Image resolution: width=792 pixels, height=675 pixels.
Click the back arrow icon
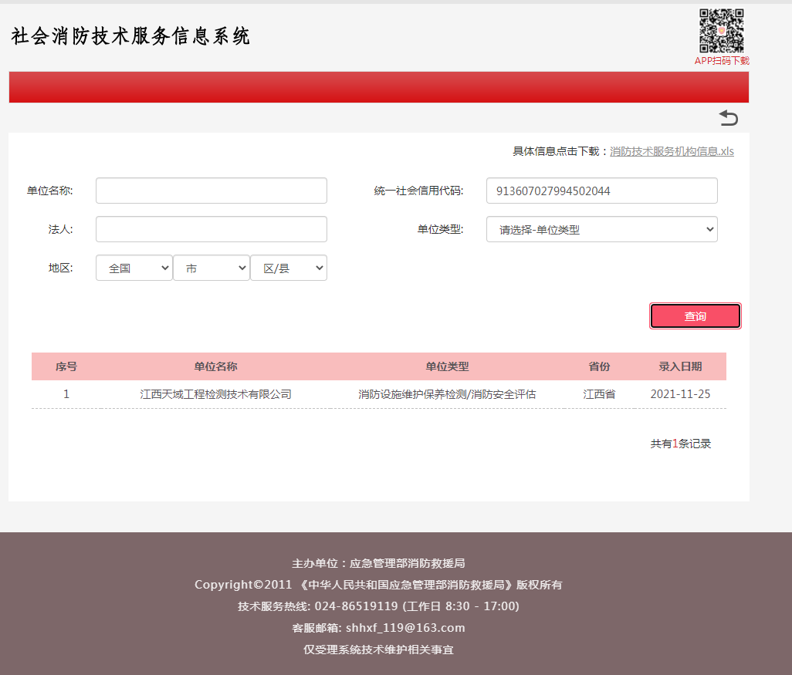(729, 118)
